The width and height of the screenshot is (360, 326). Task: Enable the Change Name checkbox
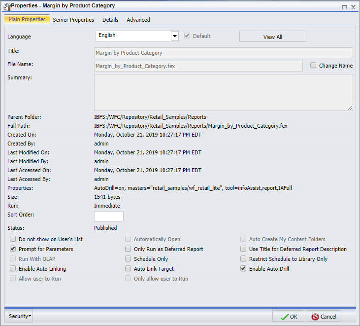313,65
